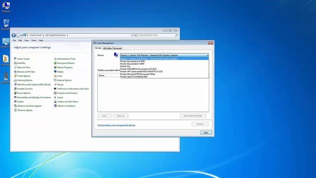Open the Mouse icon

click(x=55, y=85)
